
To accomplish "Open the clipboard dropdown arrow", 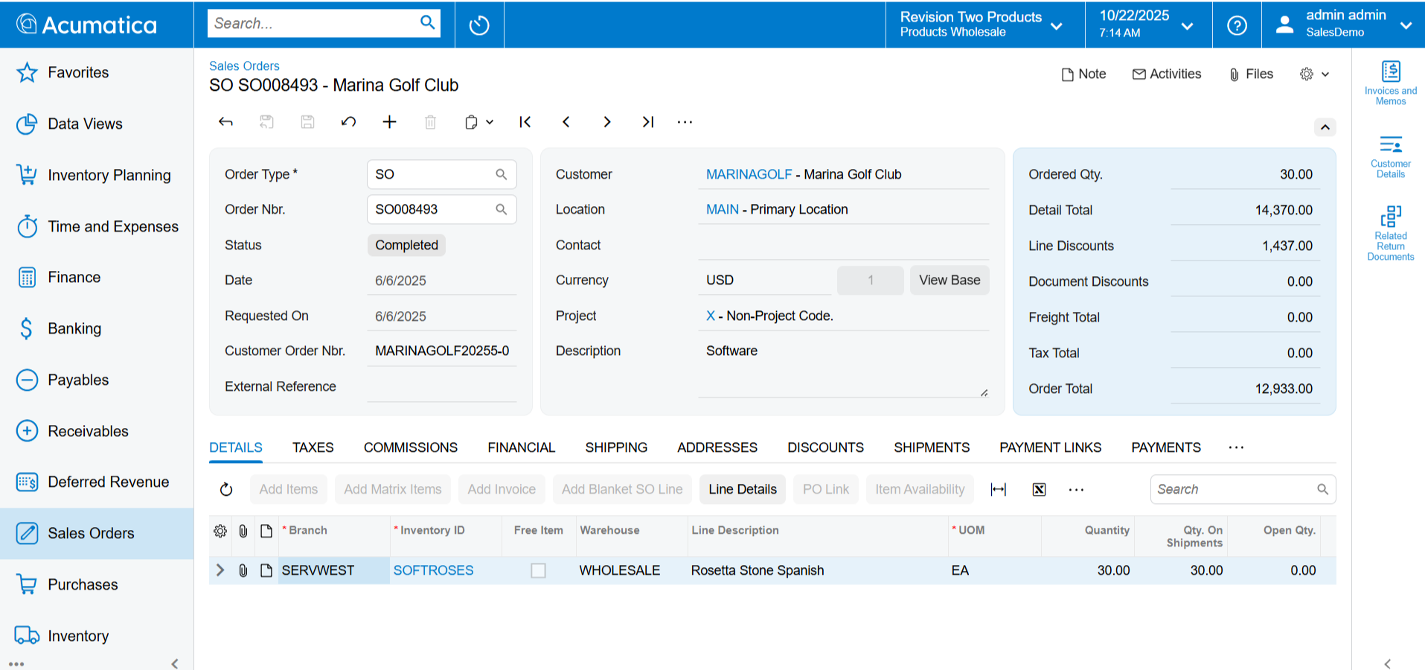I will point(490,122).
